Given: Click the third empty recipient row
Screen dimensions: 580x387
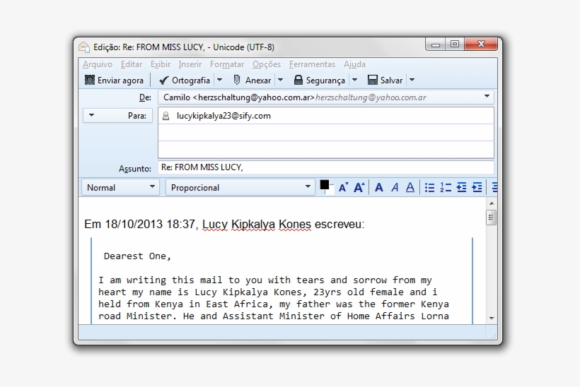Looking at the screenshot, I should tap(326, 150).
